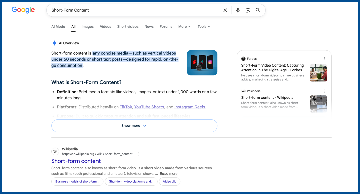Open options menu for Forbes source
The image size is (360, 194).
(x=325, y=59)
